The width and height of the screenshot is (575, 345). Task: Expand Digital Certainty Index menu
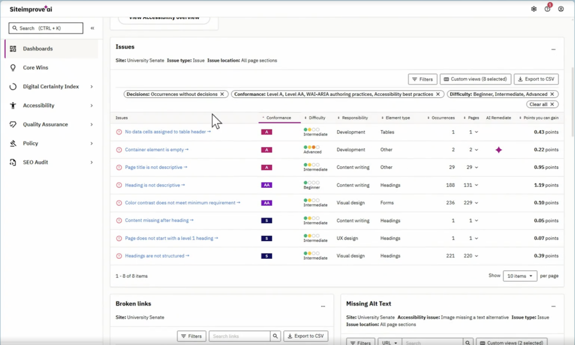92,87
